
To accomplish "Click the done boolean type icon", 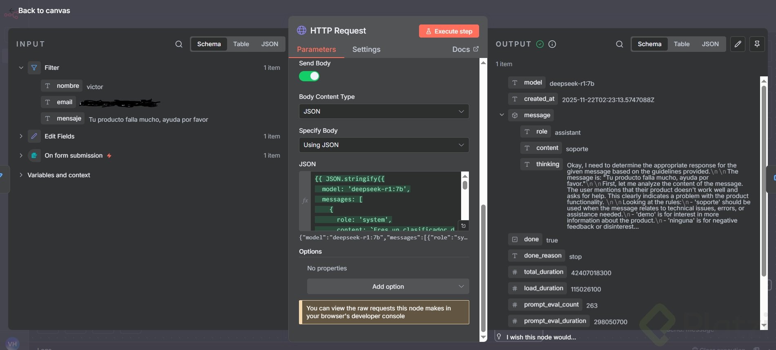I will click(x=515, y=239).
